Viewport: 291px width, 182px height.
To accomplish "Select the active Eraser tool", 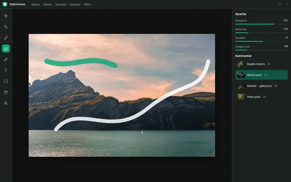I will pos(6,49).
